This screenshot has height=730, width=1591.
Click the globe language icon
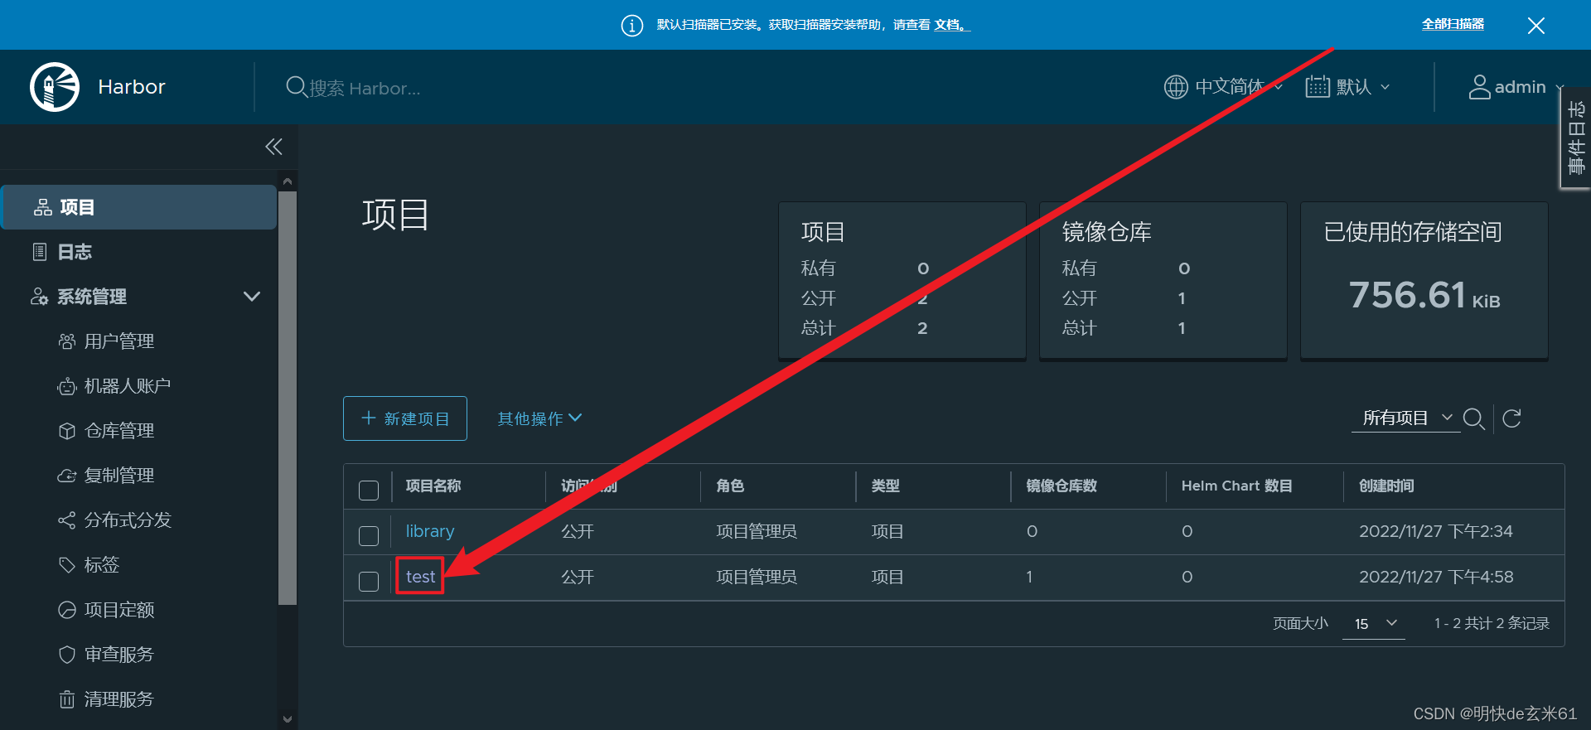(1176, 87)
